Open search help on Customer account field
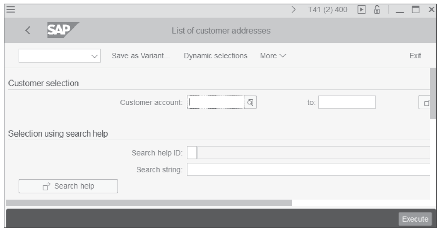This screenshot has height=232, width=441. [249, 102]
